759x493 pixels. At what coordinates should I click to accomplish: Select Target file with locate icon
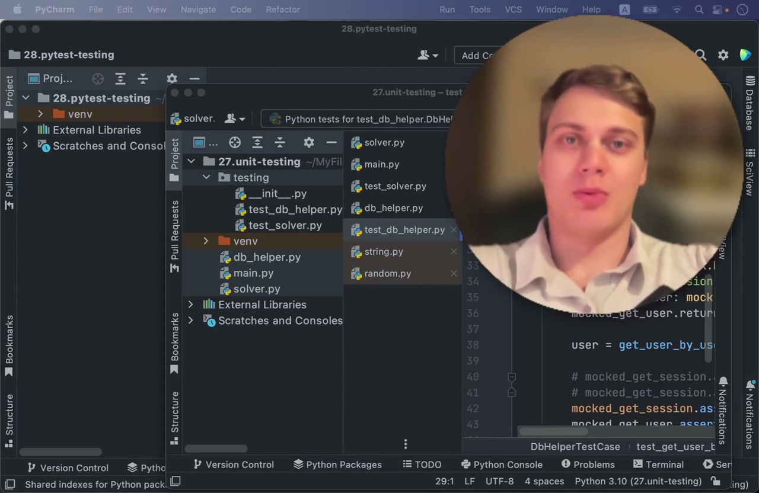click(235, 142)
